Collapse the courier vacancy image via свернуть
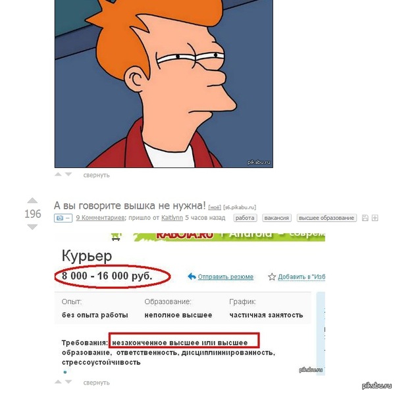The height and width of the screenshot is (393, 395). (x=97, y=382)
